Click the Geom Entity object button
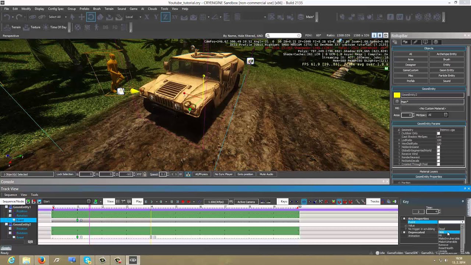This screenshot has width=471, height=265. [x=446, y=70]
